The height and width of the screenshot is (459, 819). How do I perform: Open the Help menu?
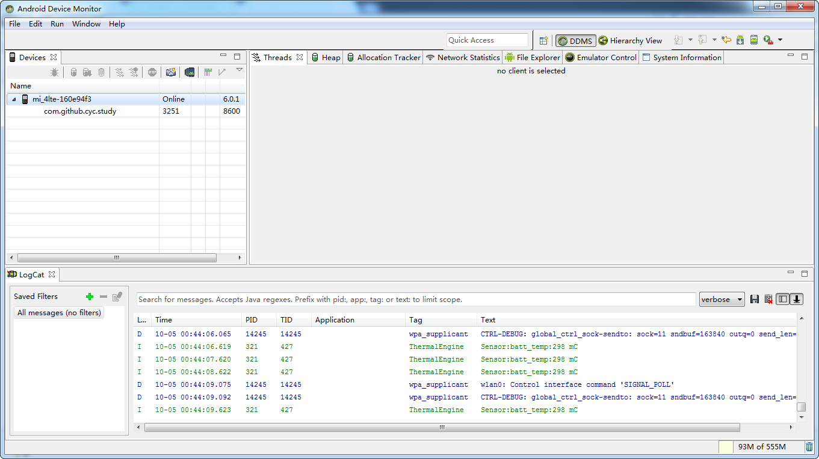coord(117,24)
